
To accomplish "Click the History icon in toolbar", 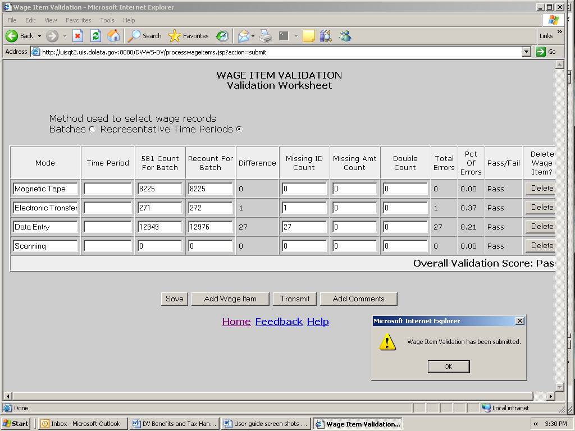I will pyautogui.click(x=222, y=36).
